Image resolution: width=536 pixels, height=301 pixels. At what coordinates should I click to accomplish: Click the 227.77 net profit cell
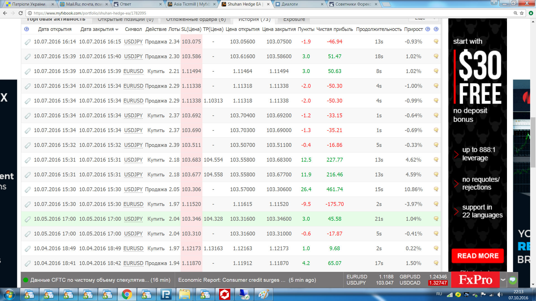click(334, 160)
